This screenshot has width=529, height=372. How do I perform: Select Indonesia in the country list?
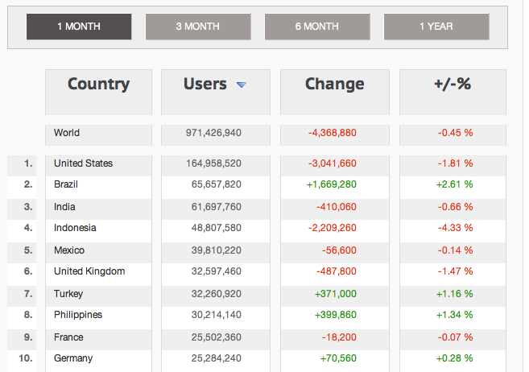(x=75, y=228)
